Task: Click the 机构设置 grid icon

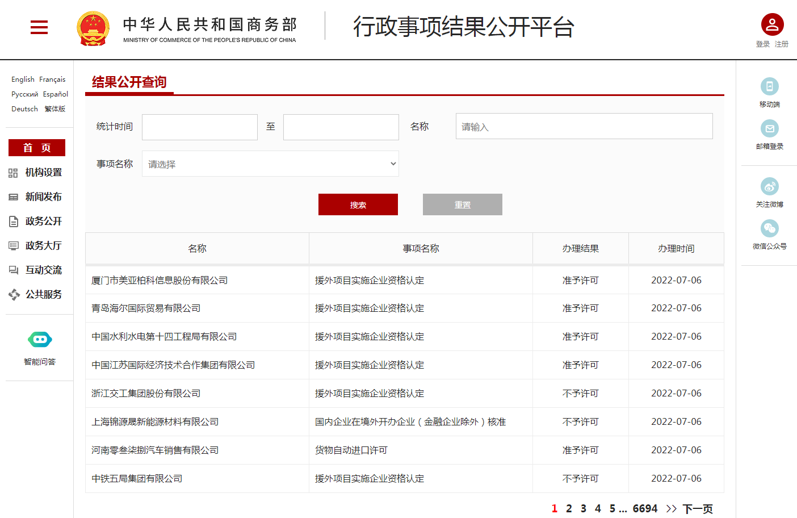Action: 13,173
